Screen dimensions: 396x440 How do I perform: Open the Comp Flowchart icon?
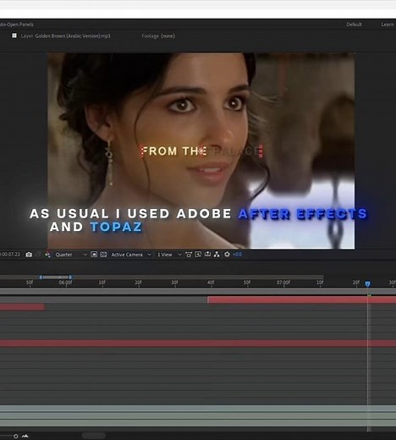tap(217, 255)
